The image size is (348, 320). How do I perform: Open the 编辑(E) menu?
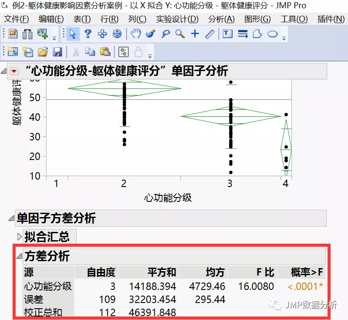click(51, 19)
